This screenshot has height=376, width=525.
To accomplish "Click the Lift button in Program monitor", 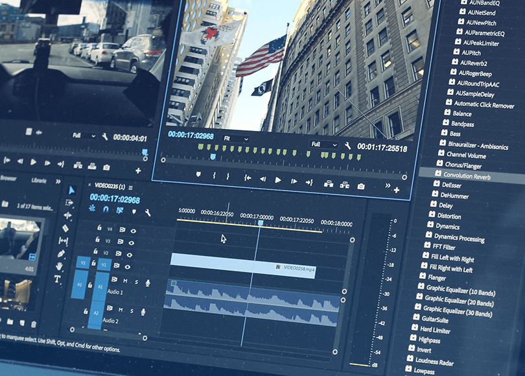I will 329,184.
